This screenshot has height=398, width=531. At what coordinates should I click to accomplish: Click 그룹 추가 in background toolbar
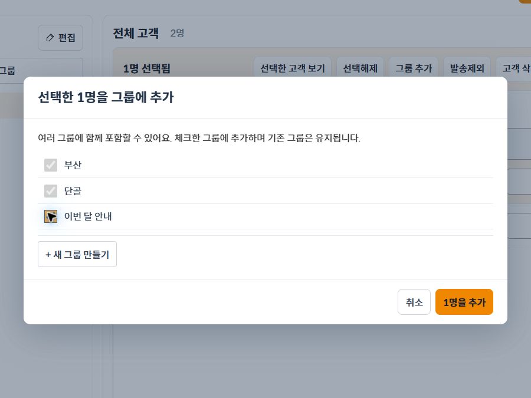click(414, 68)
